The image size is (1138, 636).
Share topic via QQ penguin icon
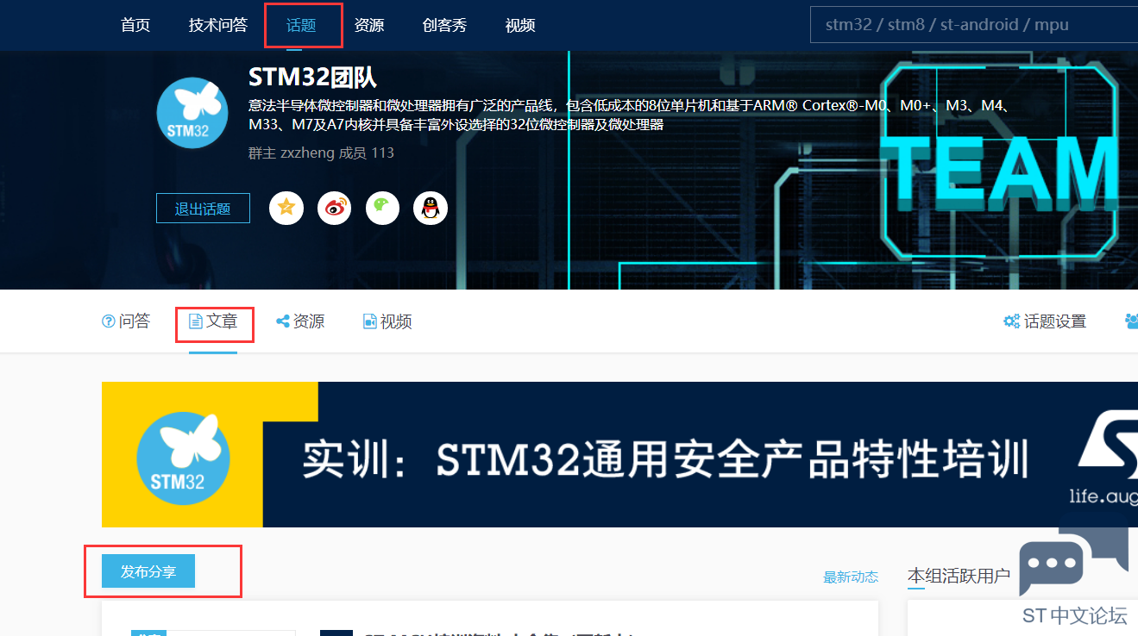click(x=431, y=208)
